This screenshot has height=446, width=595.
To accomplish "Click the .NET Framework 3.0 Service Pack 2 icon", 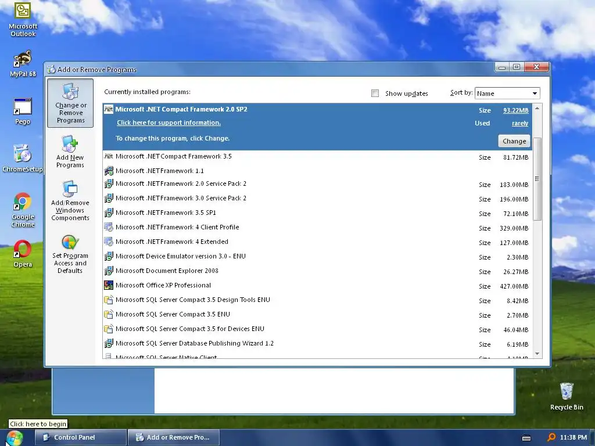I will tap(109, 199).
